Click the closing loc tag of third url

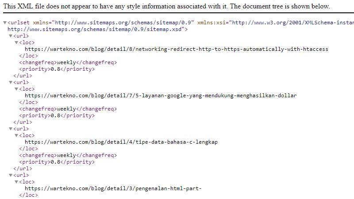point(28,149)
